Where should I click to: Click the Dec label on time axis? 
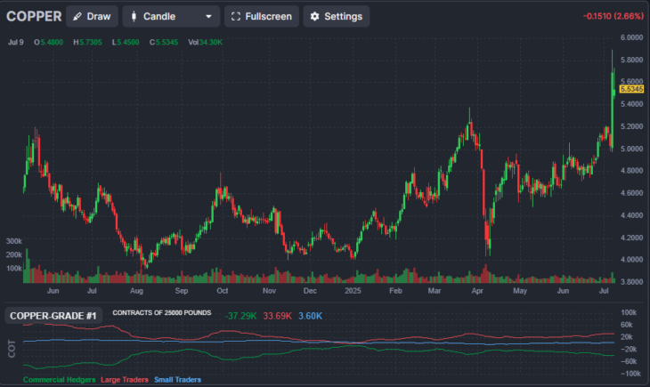coord(310,291)
